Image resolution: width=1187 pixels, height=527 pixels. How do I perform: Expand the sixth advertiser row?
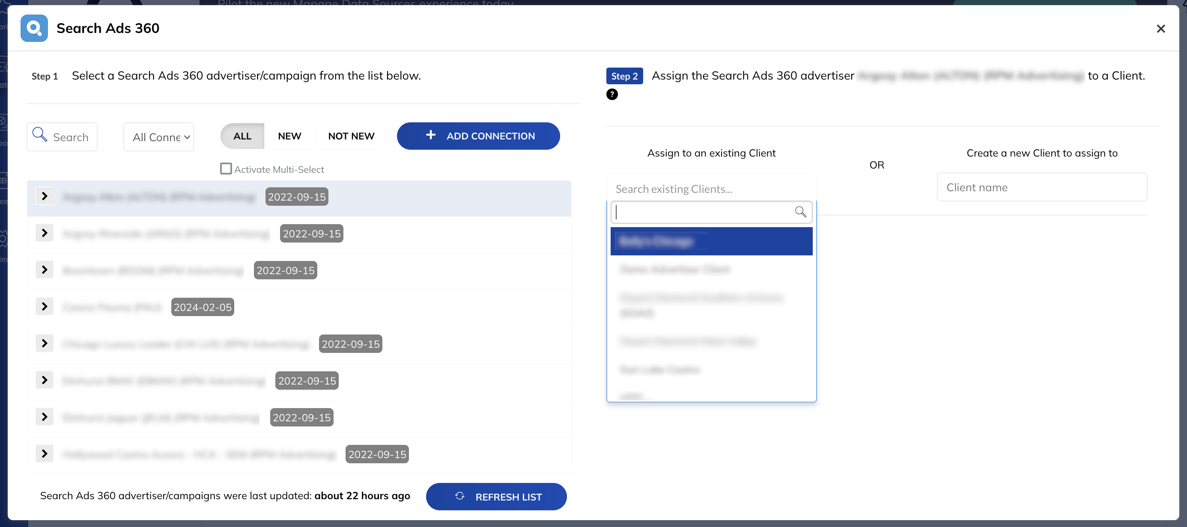pos(44,381)
